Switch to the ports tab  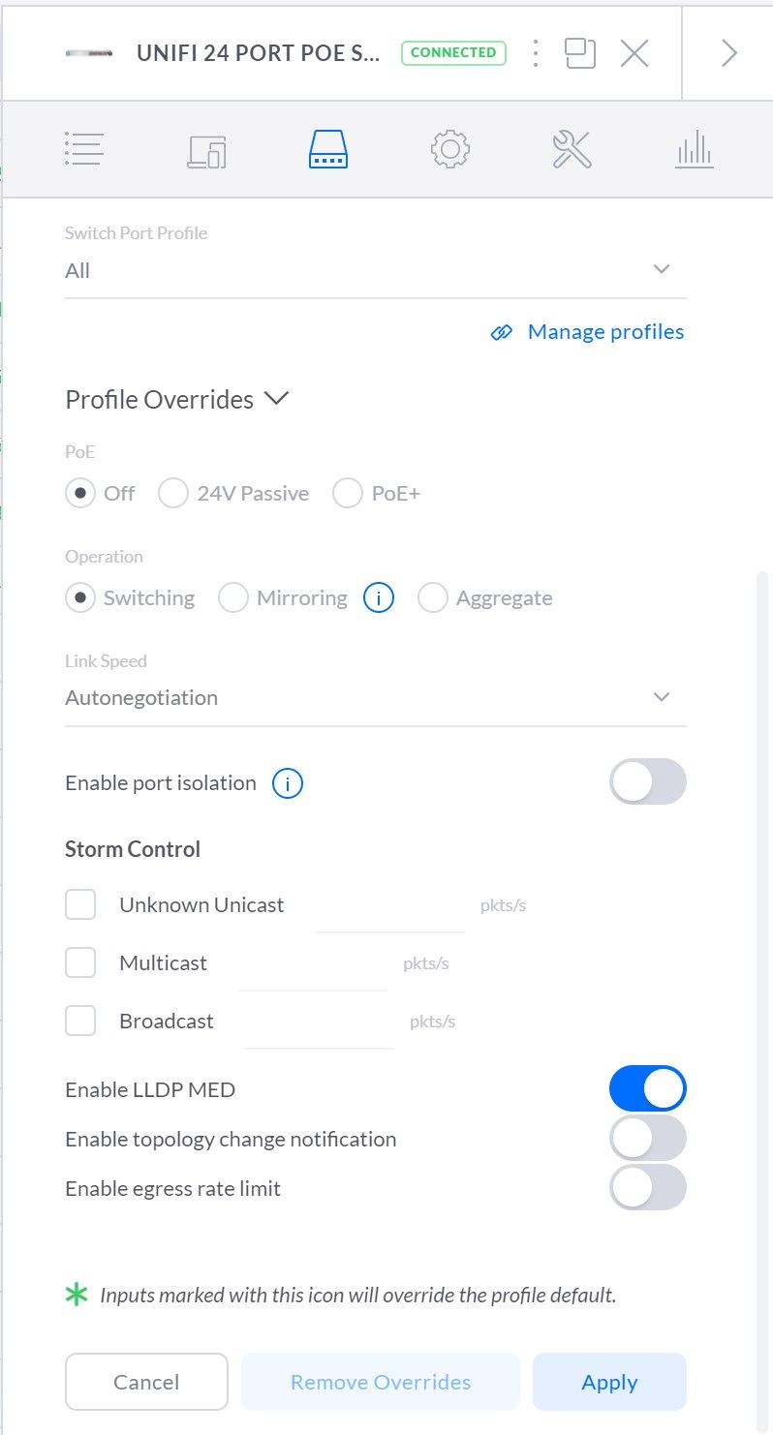coord(328,150)
